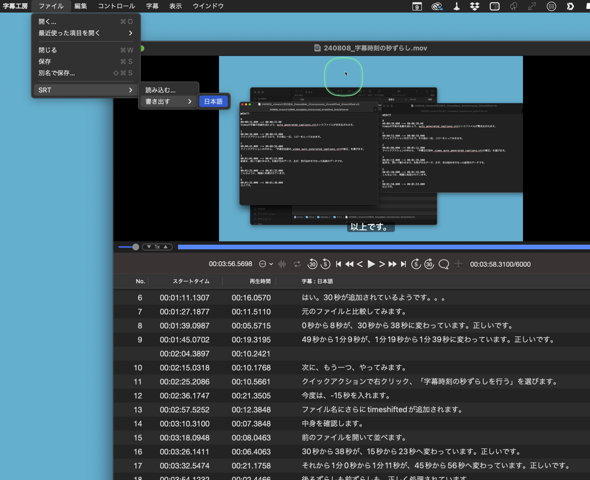Increase playback speed with up arrow
The height and width of the screenshot is (480, 590).
(166, 247)
